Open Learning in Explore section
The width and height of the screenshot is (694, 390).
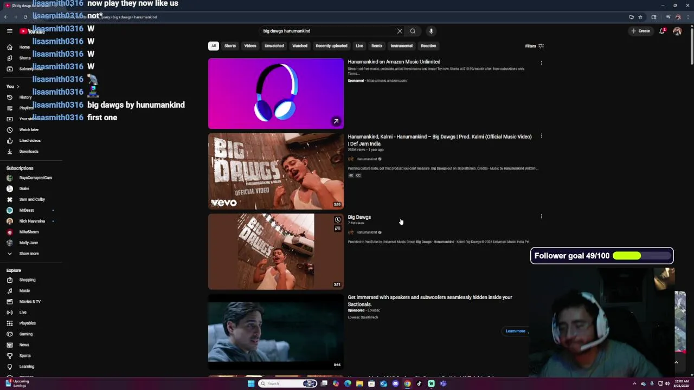click(20, 367)
